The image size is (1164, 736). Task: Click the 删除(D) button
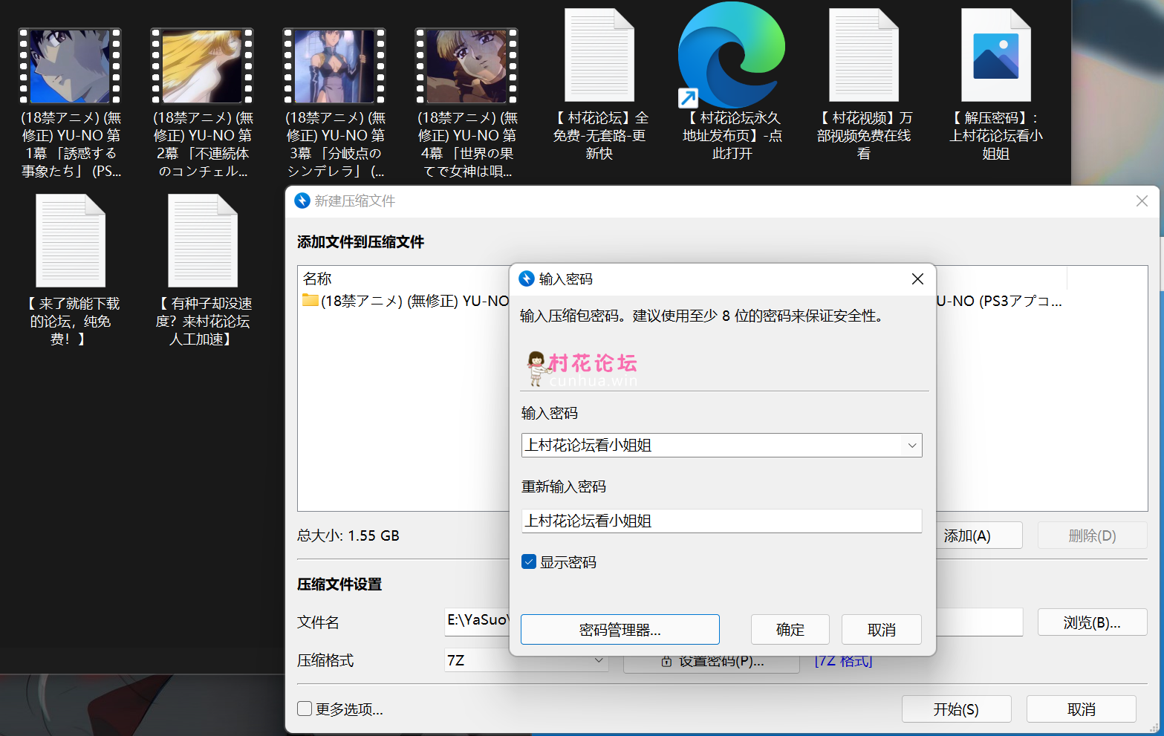[1092, 535]
